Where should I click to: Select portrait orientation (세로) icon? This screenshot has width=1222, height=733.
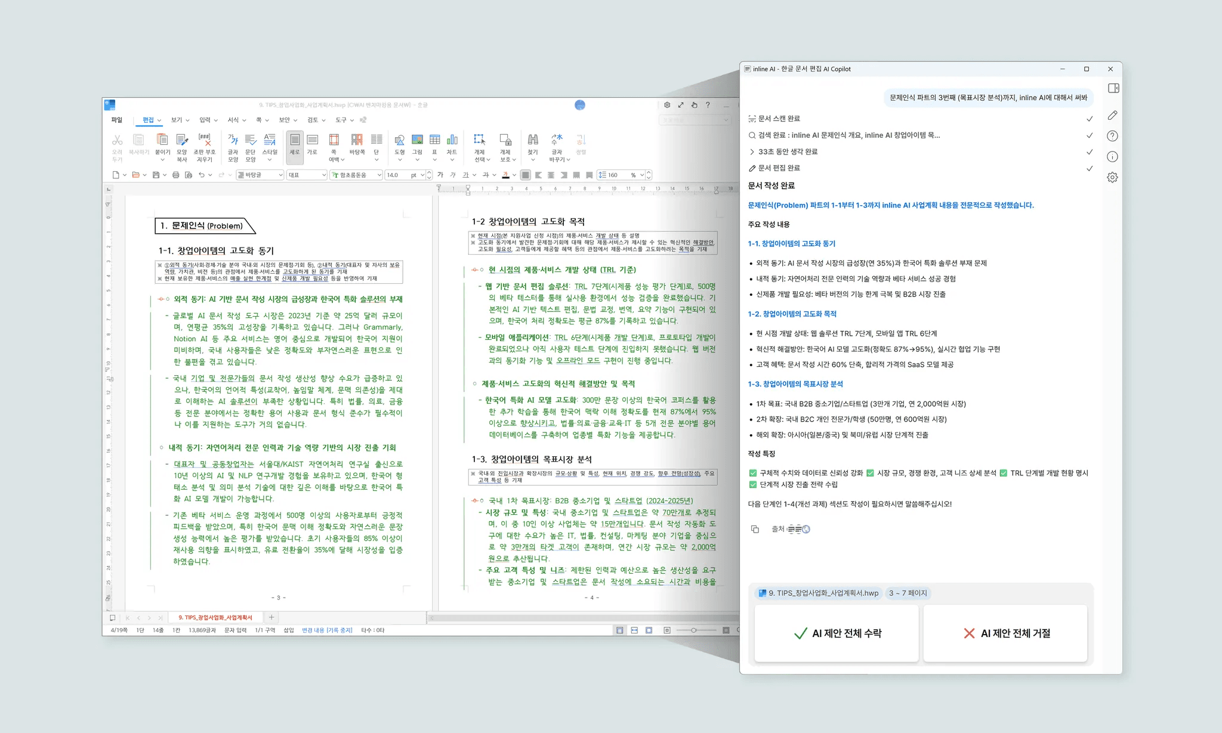[x=295, y=140]
